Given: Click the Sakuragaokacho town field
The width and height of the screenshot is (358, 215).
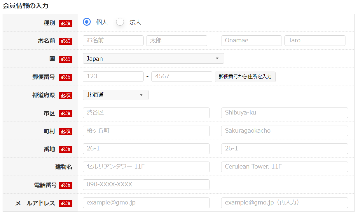Looking at the screenshot, I should click(x=284, y=131).
